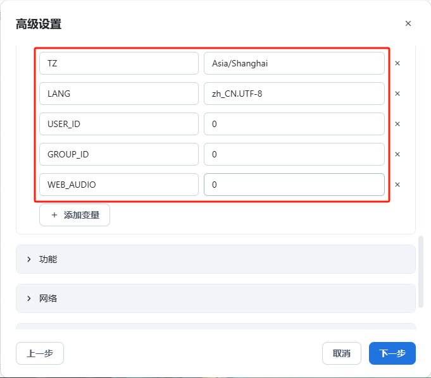
Task: Proceed with the 下一步 button
Action: [x=392, y=353]
